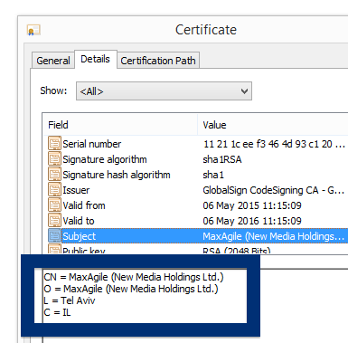
Task: Open the Show <All> dropdown
Action: tap(164, 91)
